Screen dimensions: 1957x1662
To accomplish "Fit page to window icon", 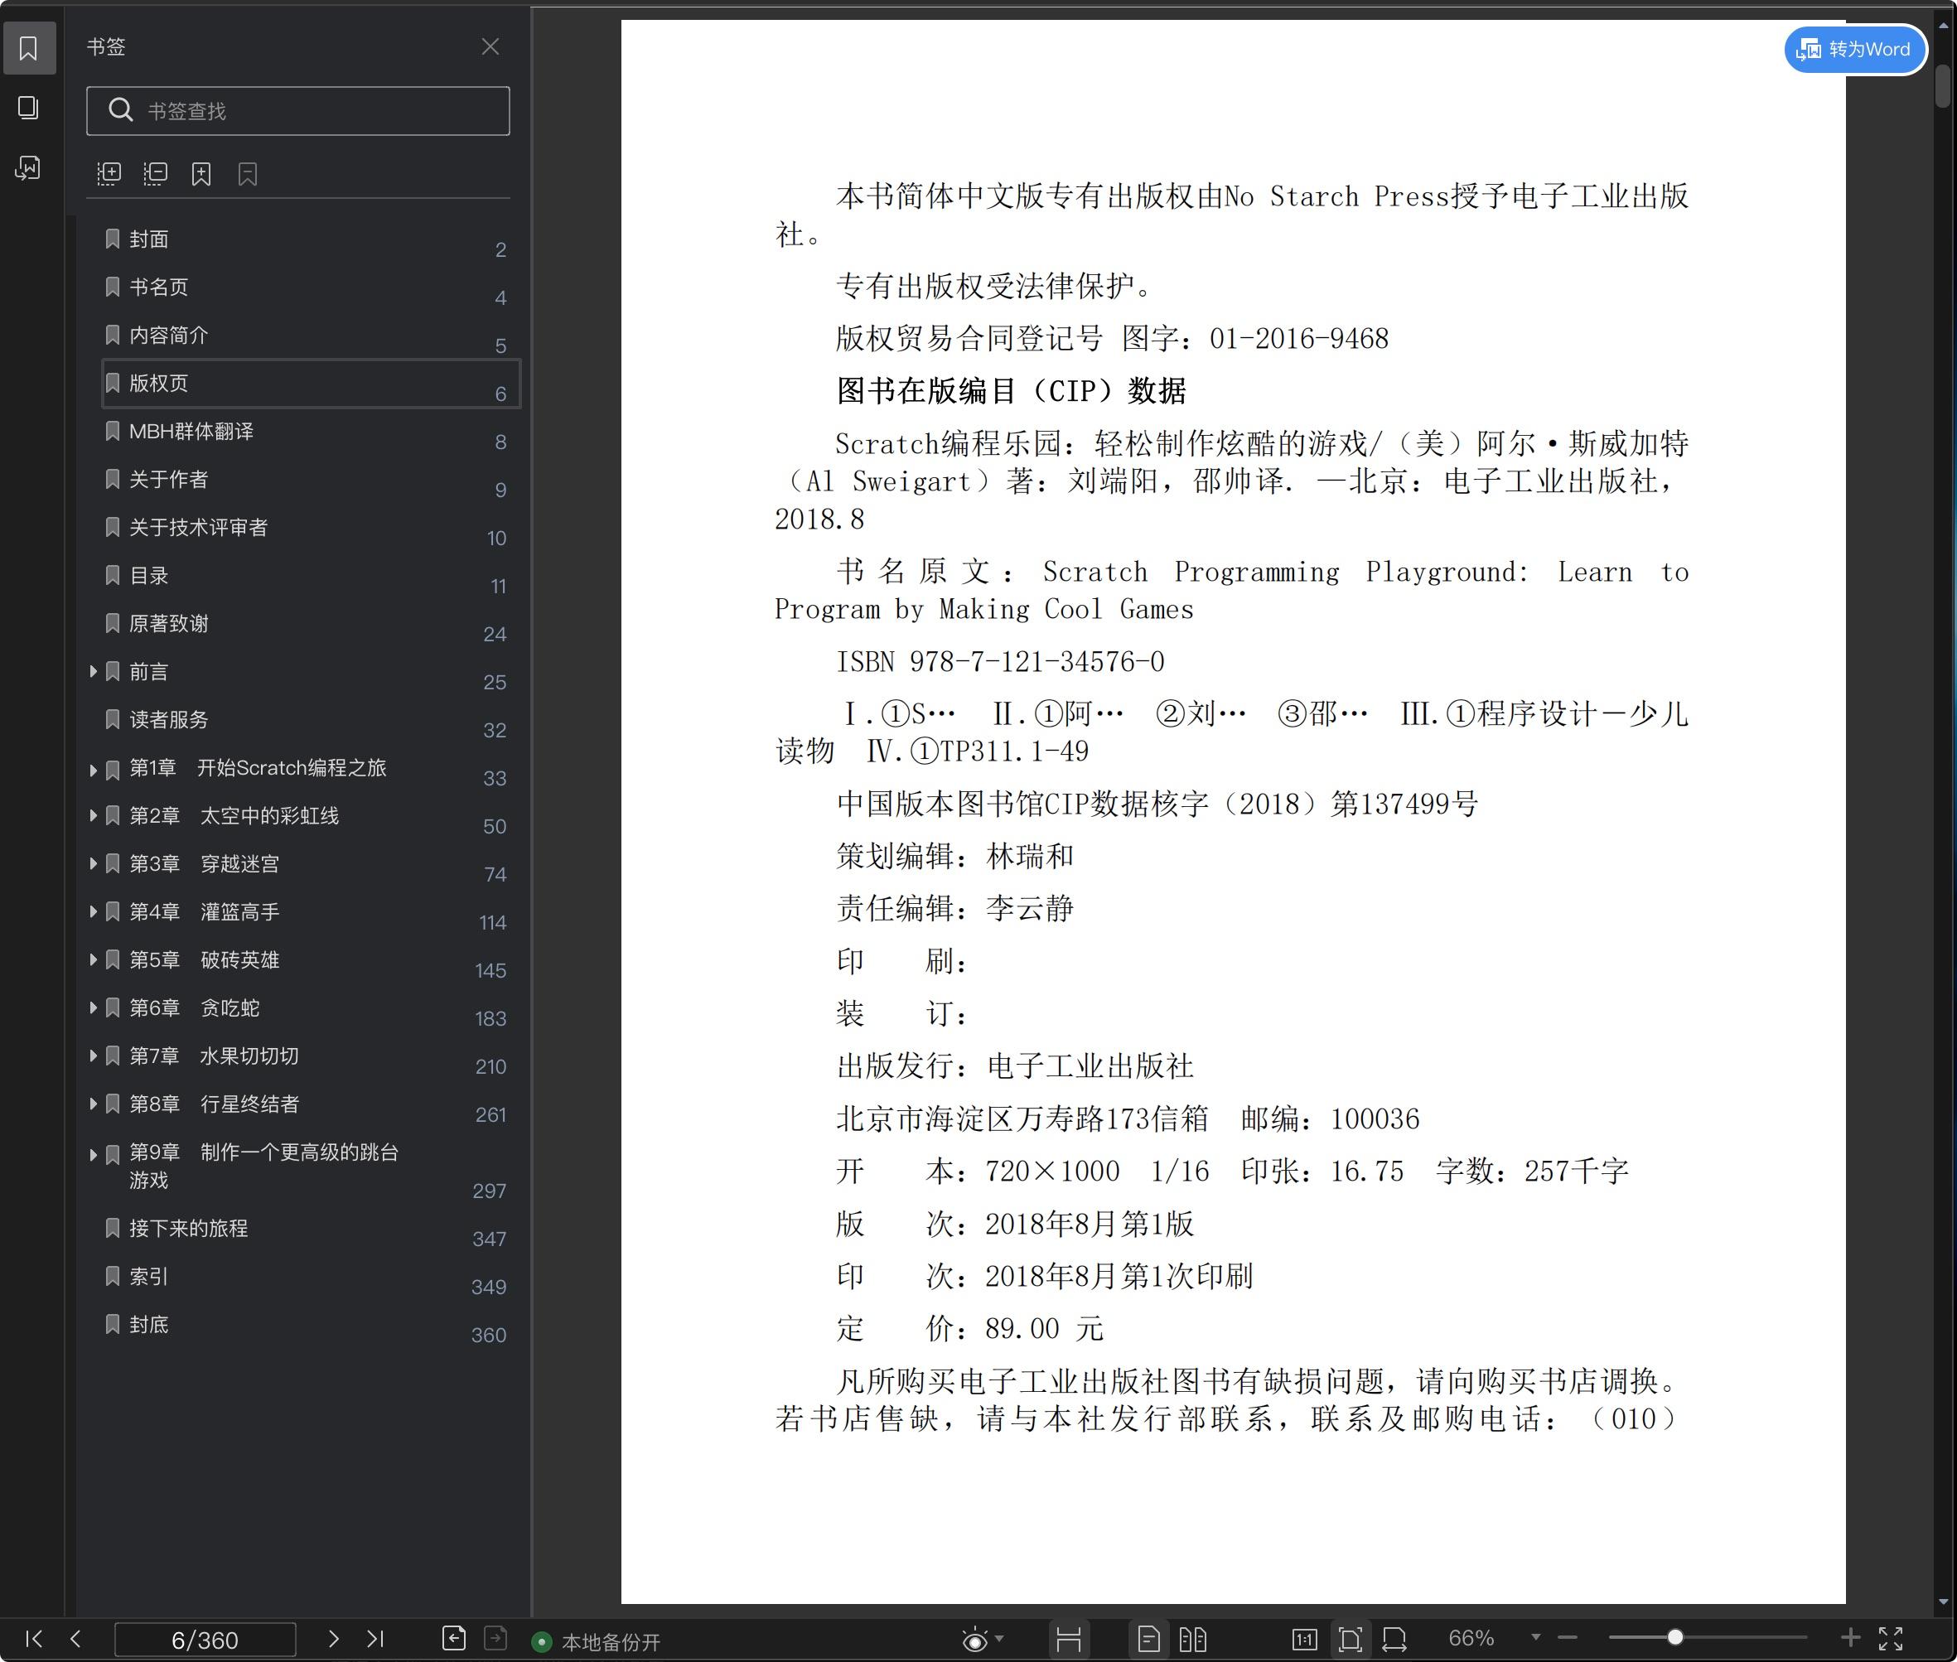I will click(1351, 1640).
